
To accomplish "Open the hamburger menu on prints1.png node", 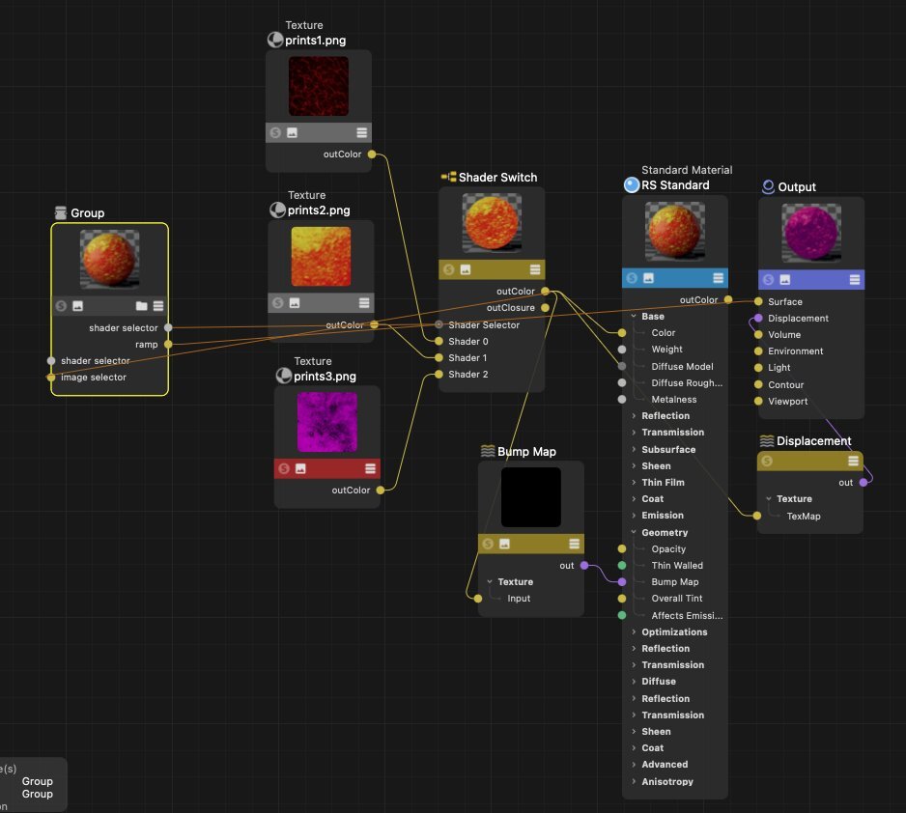I will pos(361,133).
